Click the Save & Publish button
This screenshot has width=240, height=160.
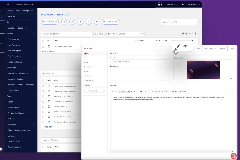coord(210,49)
